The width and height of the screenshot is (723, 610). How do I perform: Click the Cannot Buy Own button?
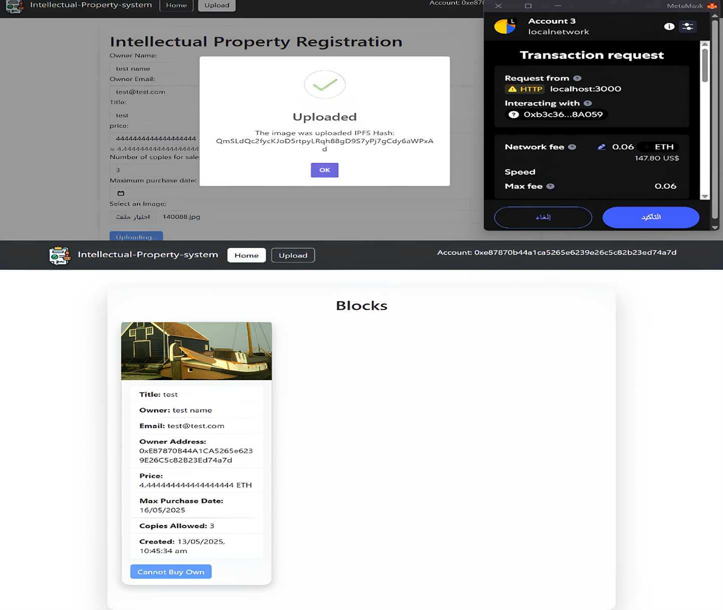[x=170, y=571]
